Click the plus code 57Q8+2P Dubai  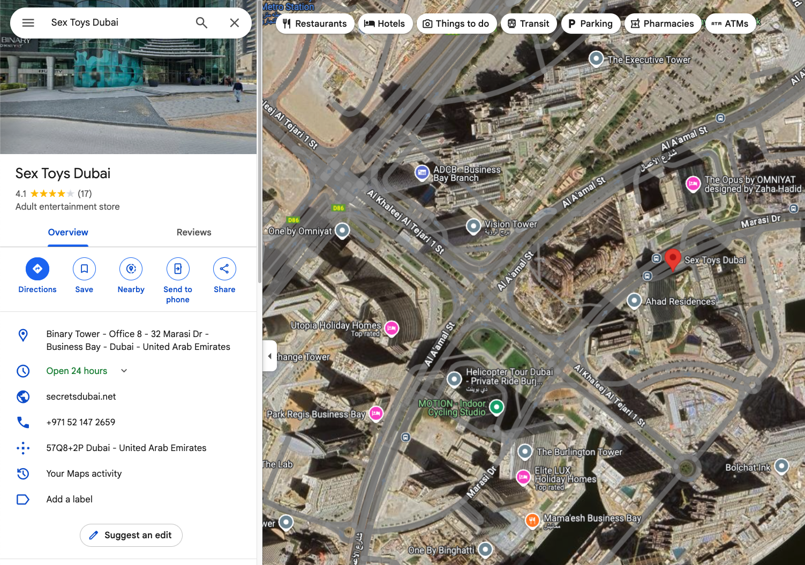click(126, 448)
